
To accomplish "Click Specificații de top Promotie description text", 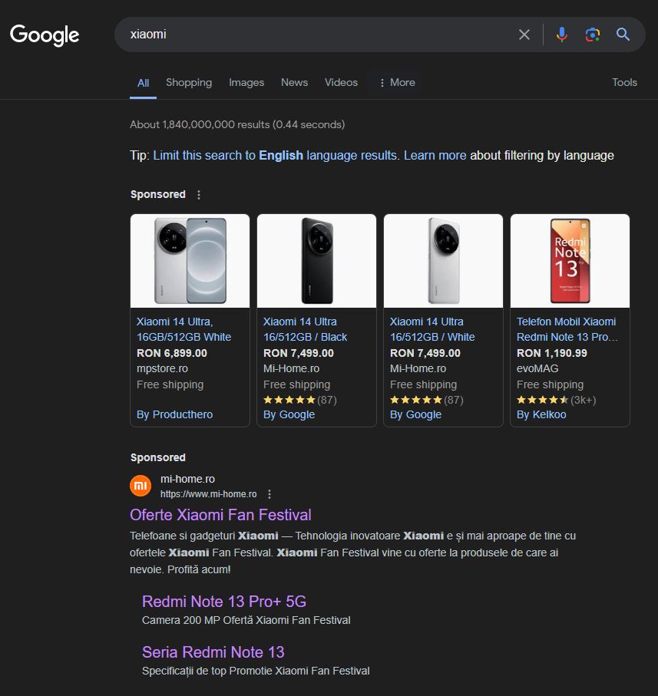I will pyautogui.click(x=256, y=671).
